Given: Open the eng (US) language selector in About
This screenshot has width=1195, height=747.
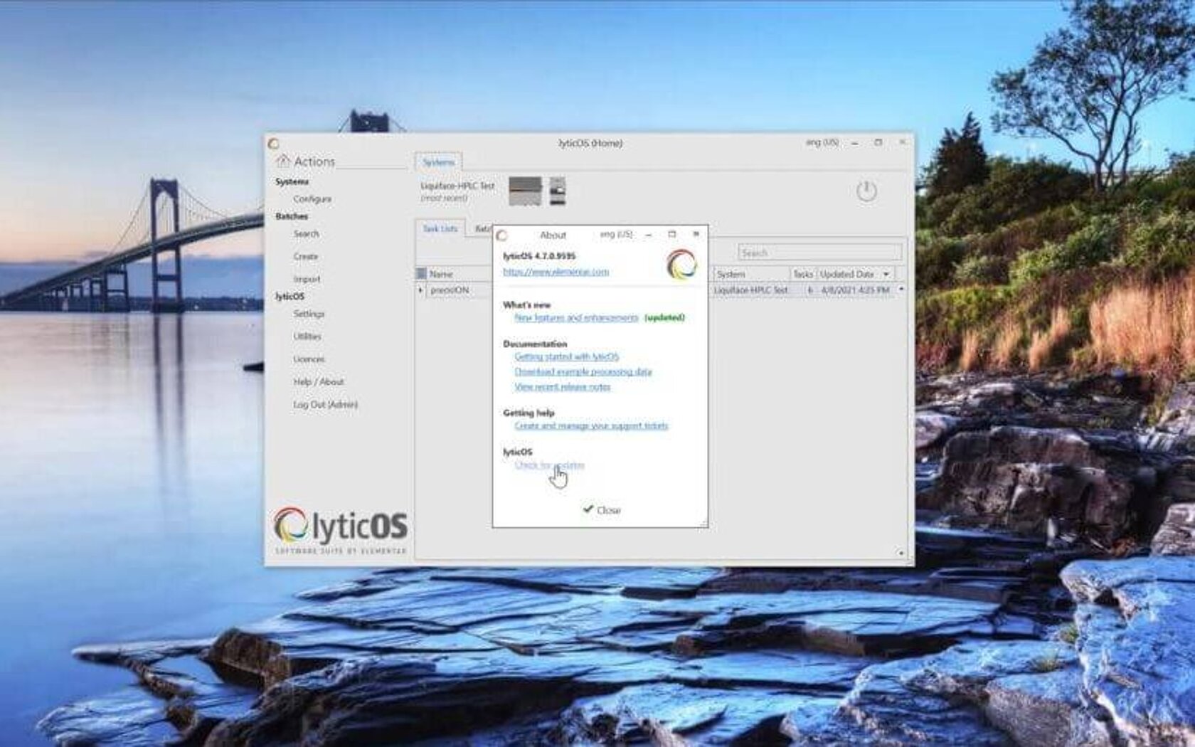Looking at the screenshot, I should 615,234.
